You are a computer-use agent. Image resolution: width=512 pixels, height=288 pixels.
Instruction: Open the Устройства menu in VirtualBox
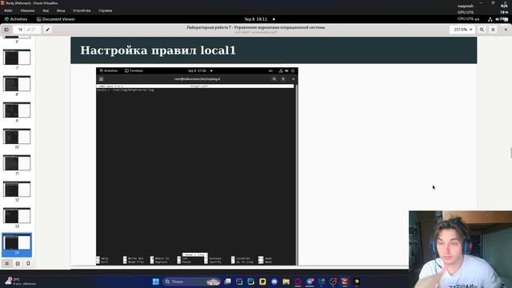click(82, 10)
